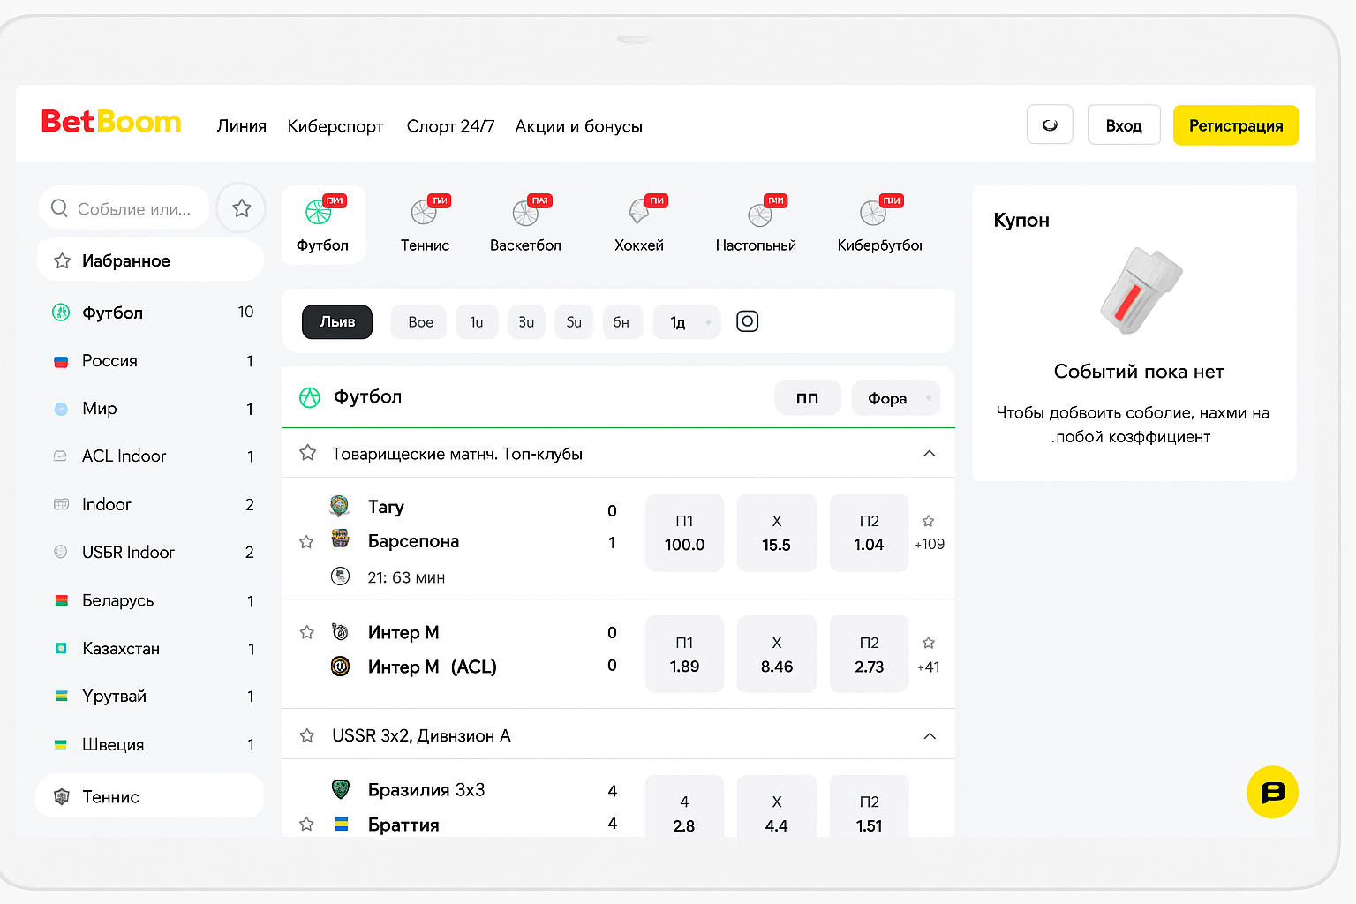Favorite the Тагу vs Барсепона match

306,542
